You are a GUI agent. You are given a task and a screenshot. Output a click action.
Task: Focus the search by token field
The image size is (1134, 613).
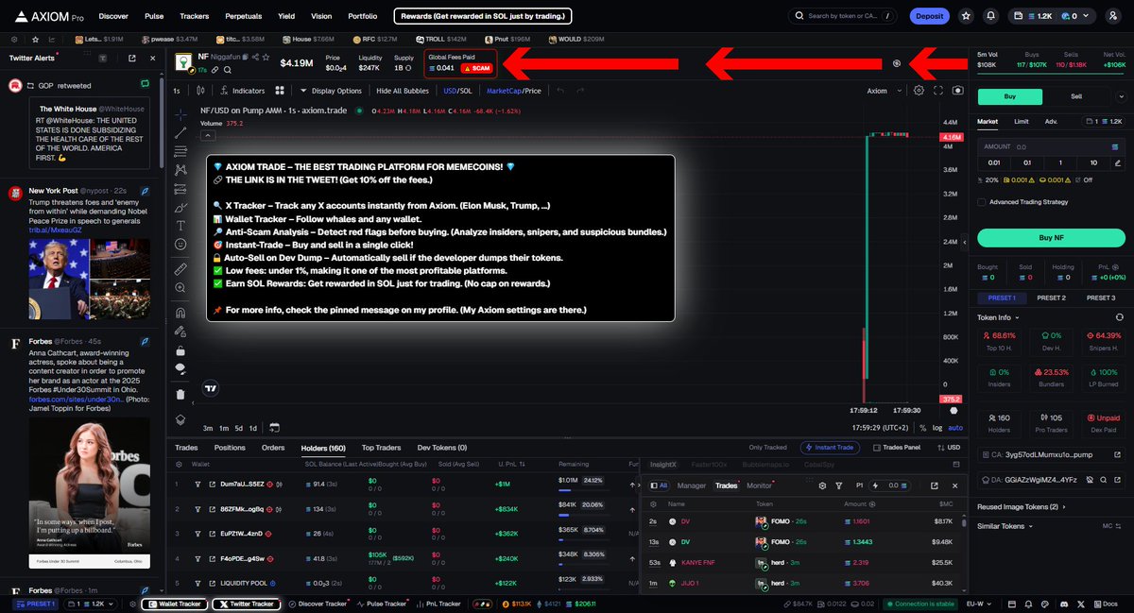pos(843,16)
